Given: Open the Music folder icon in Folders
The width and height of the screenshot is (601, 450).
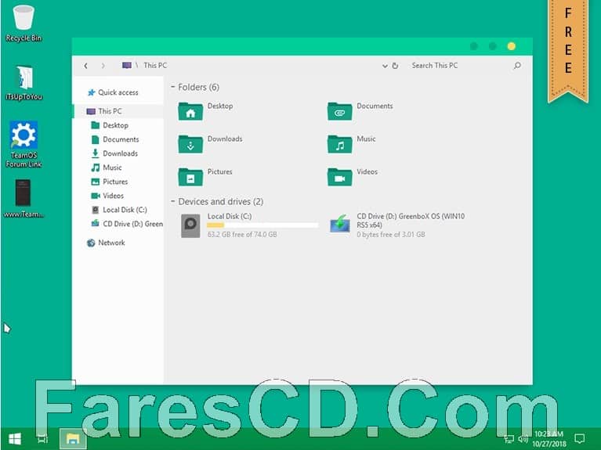Looking at the screenshot, I should [x=339, y=144].
